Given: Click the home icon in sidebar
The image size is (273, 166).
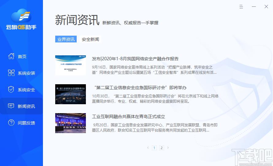Looking at the screenshot, I should click(11, 56).
